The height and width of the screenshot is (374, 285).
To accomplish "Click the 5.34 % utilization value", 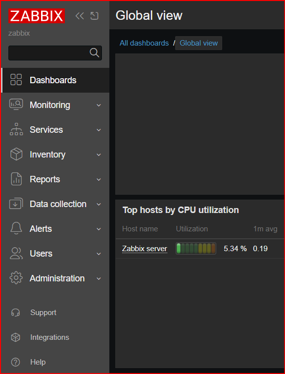I will pyautogui.click(x=235, y=249).
